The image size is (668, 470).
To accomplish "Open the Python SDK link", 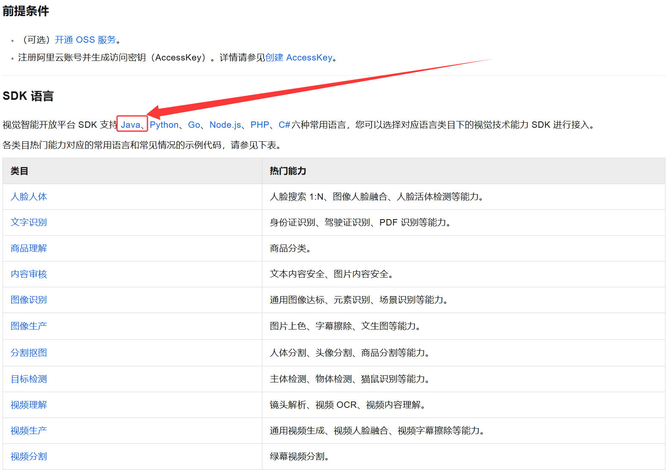I will click(164, 125).
